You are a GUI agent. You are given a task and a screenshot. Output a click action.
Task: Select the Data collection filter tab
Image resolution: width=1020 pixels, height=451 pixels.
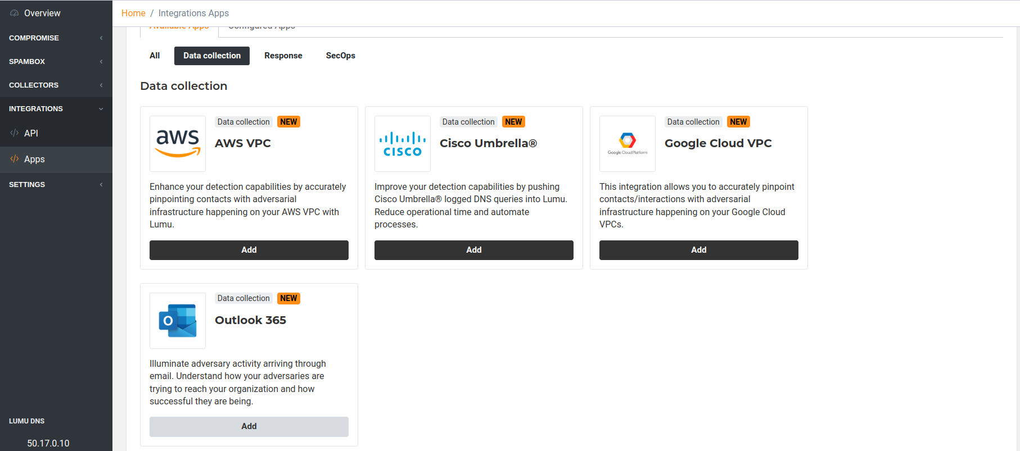pos(212,56)
